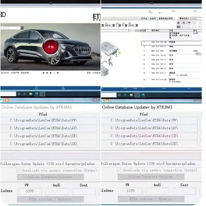The width and height of the screenshot is (206, 206).
Task: Switch to the 新的和淘汰零件 tab
Action: click(x=166, y=19)
